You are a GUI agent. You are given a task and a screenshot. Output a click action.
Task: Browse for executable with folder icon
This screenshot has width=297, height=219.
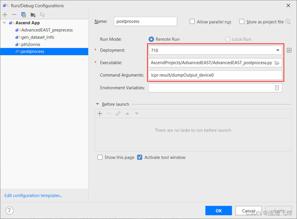[x=277, y=63]
